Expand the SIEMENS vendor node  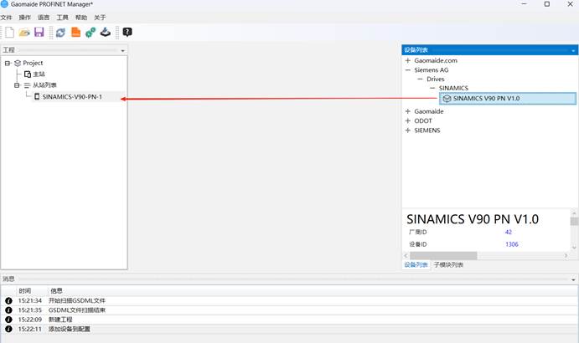408,131
